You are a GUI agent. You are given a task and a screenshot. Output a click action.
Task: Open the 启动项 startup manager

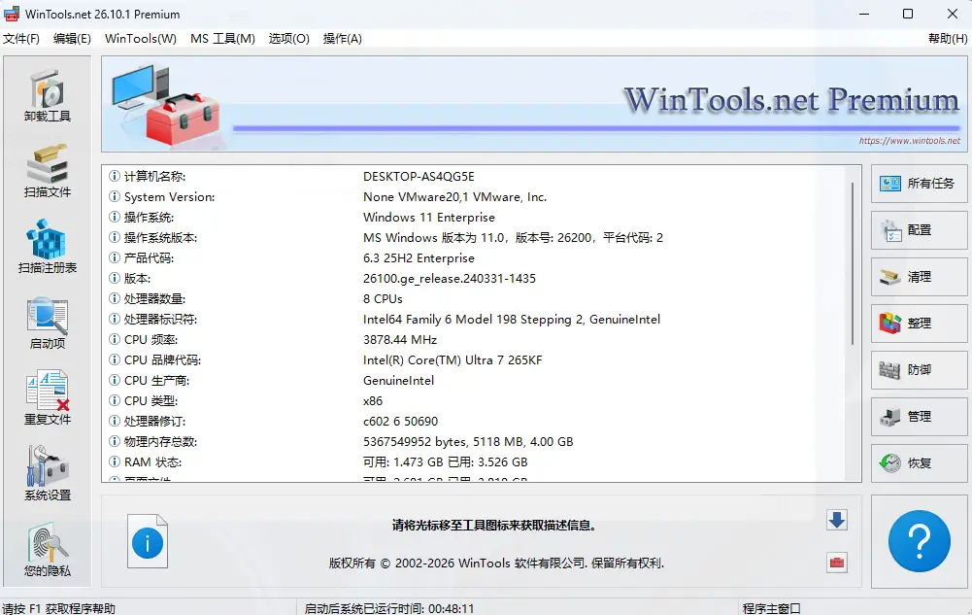pyautogui.click(x=48, y=324)
